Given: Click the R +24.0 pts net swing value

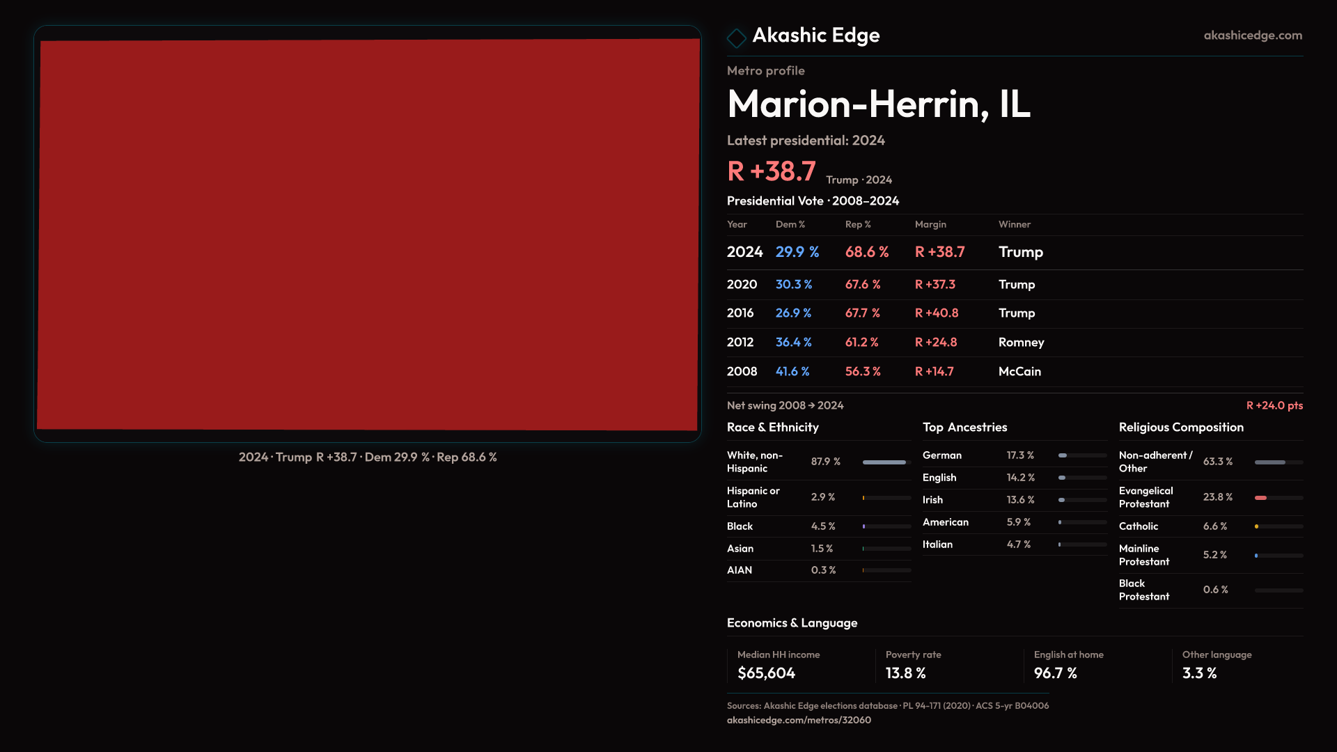Looking at the screenshot, I should coord(1274,405).
